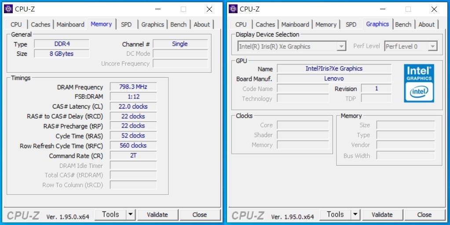Click the Command Rate 2T value
450x225 pixels.
tap(133, 156)
